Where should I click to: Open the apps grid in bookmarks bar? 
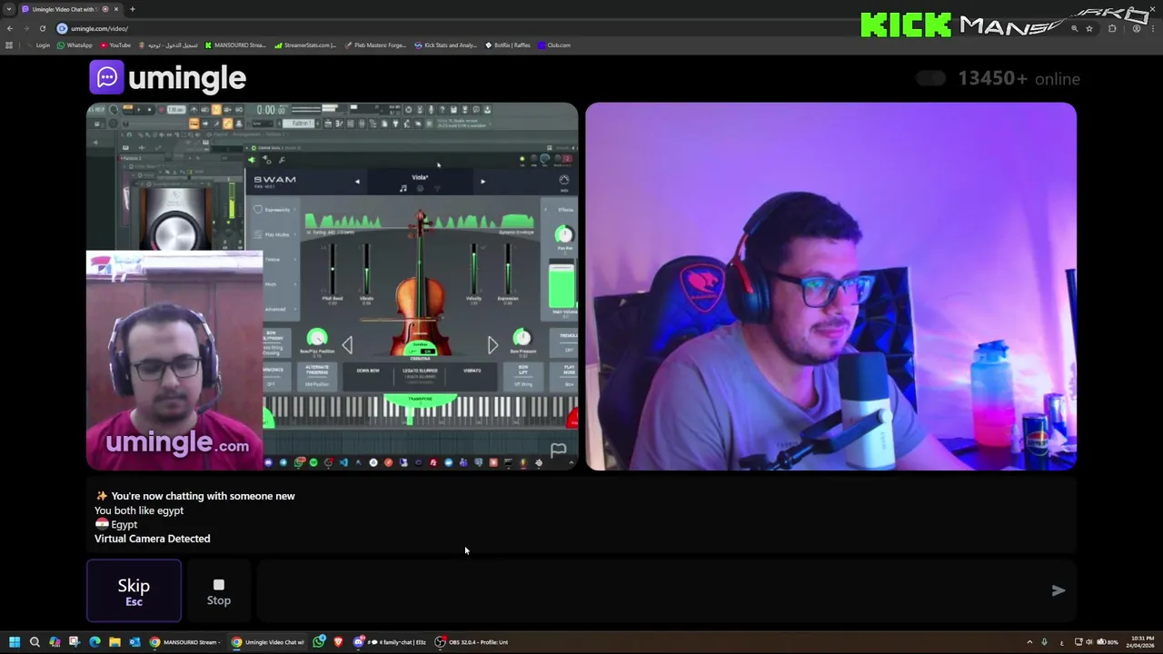coord(9,45)
